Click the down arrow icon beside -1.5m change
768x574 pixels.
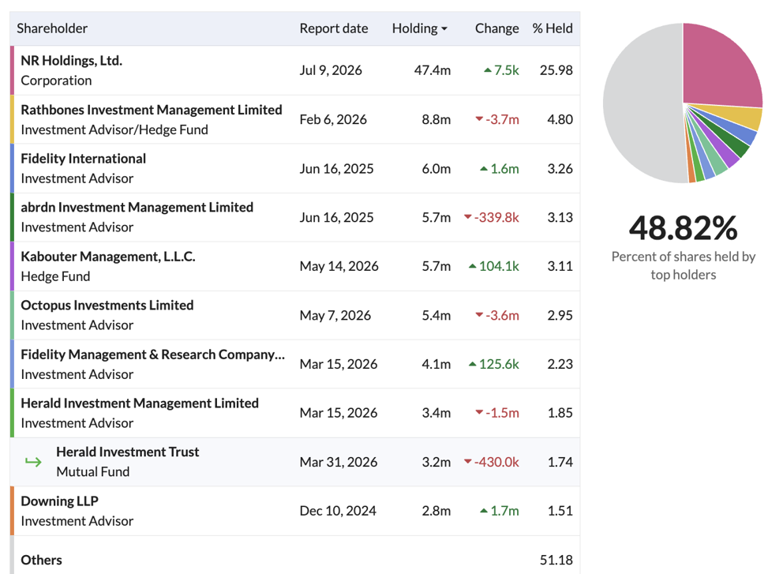[480, 412]
